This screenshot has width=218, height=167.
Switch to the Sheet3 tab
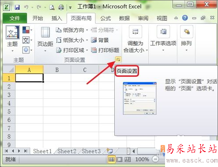[91, 151]
